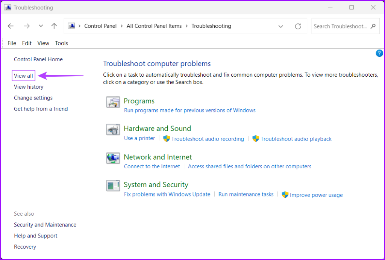The image size is (385, 260).
Task: Click Control Panel breadcrumb in address bar
Action: pyautogui.click(x=100, y=26)
